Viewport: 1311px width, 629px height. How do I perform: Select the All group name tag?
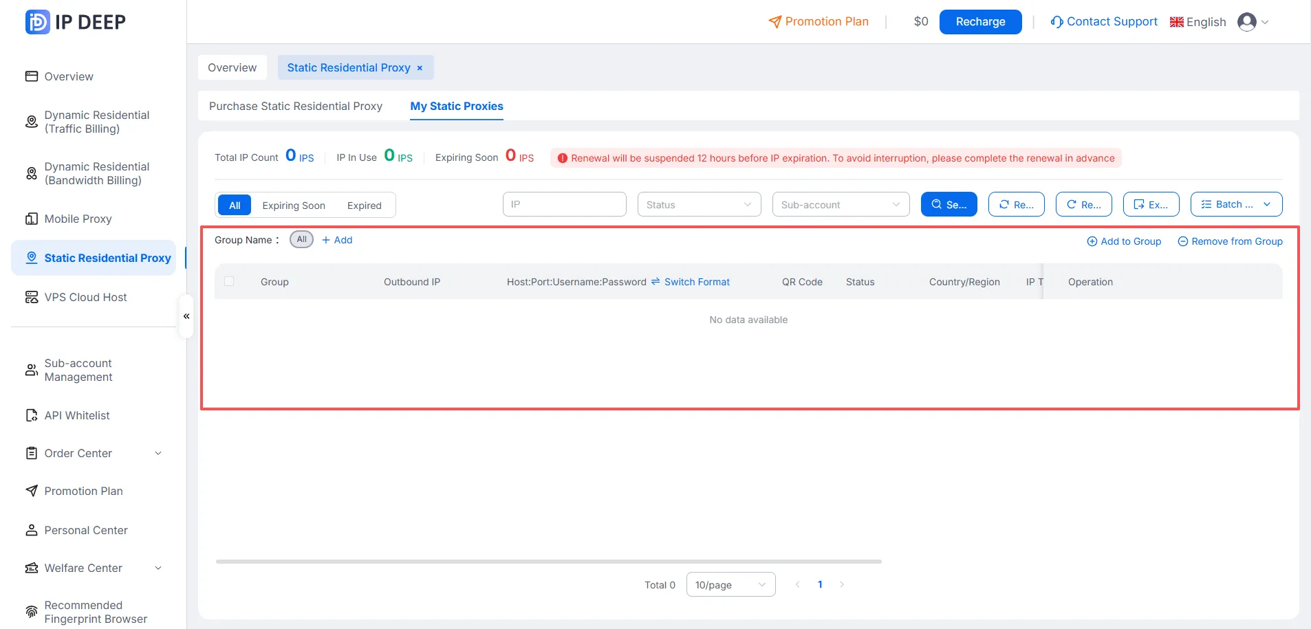(x=301, y=239)
